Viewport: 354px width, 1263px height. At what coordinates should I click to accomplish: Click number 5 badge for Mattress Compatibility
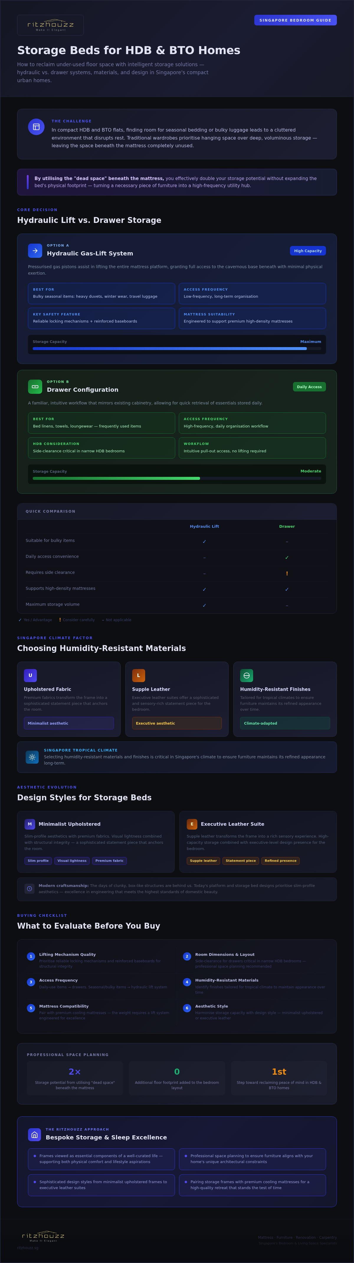pyautogui.click(x=31, y=1008)
